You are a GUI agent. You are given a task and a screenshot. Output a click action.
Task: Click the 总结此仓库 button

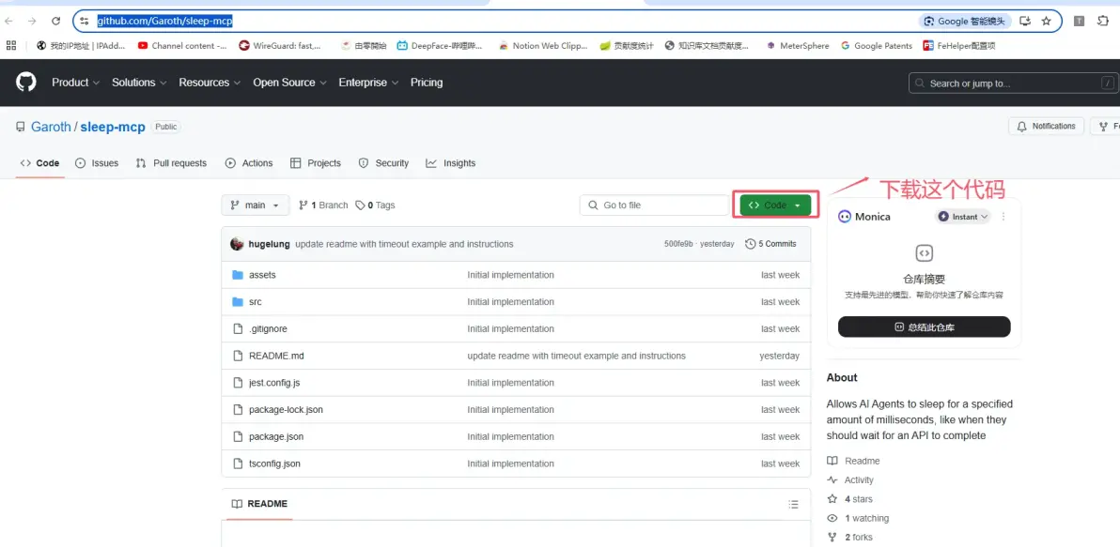pyautogui.click(x=924, y=327)
